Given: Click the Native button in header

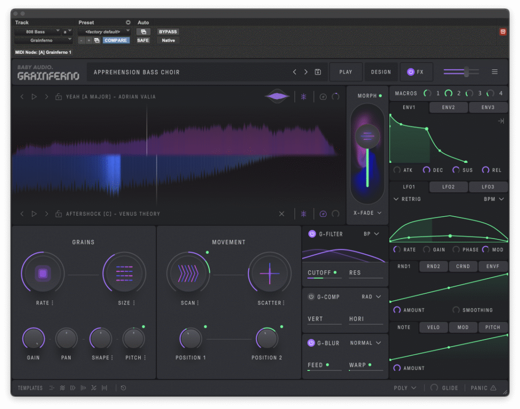Looking at the screenshot, I should tap(168, 40).
